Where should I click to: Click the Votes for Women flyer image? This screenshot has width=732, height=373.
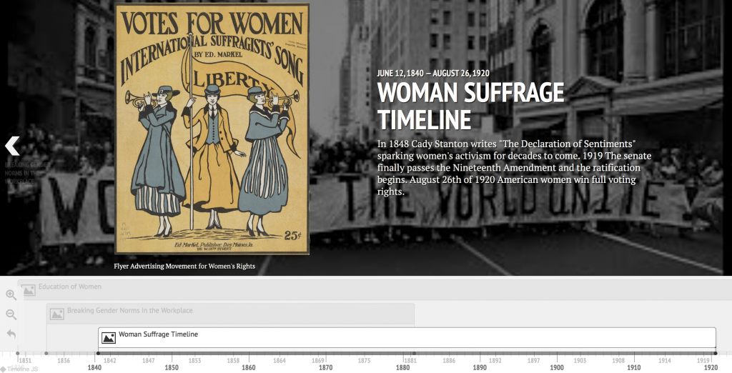(x=212, y=129)
